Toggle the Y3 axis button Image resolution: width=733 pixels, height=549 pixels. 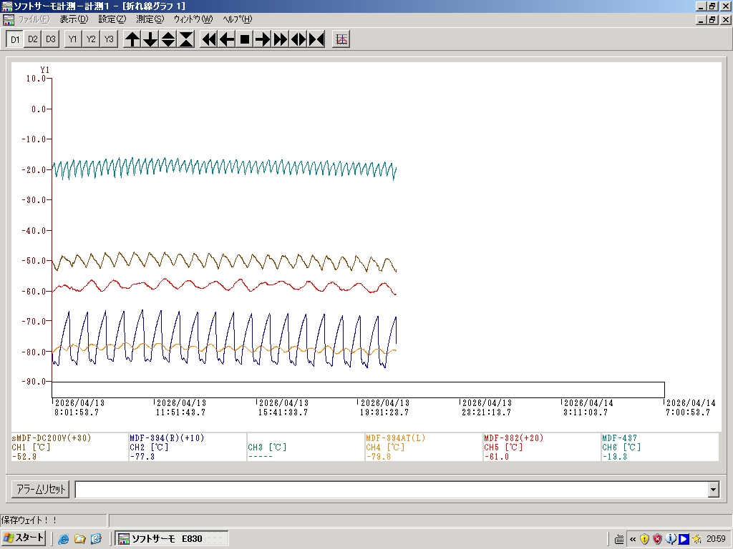(x=108, y=39)
